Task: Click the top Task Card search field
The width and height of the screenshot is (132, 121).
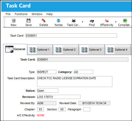Action: click(71, 36)
